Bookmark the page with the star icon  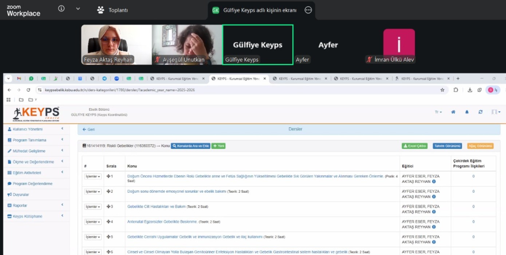coord(442,90)
